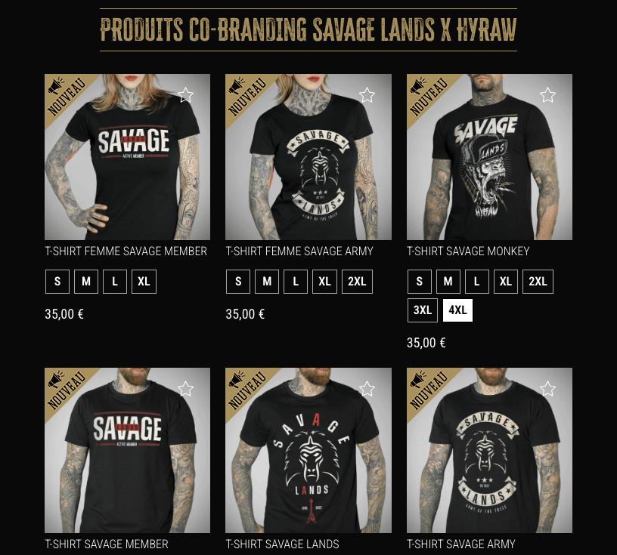Viewport: 617px width, 555px height.
Task: Click the star on T-Shirt Femme Savage Army
Action: click(367, 95)
